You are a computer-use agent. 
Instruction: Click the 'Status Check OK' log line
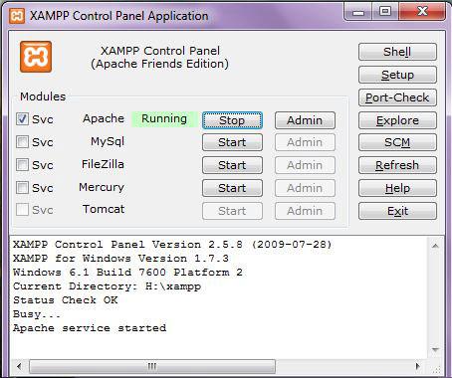[x=65, y=300]
